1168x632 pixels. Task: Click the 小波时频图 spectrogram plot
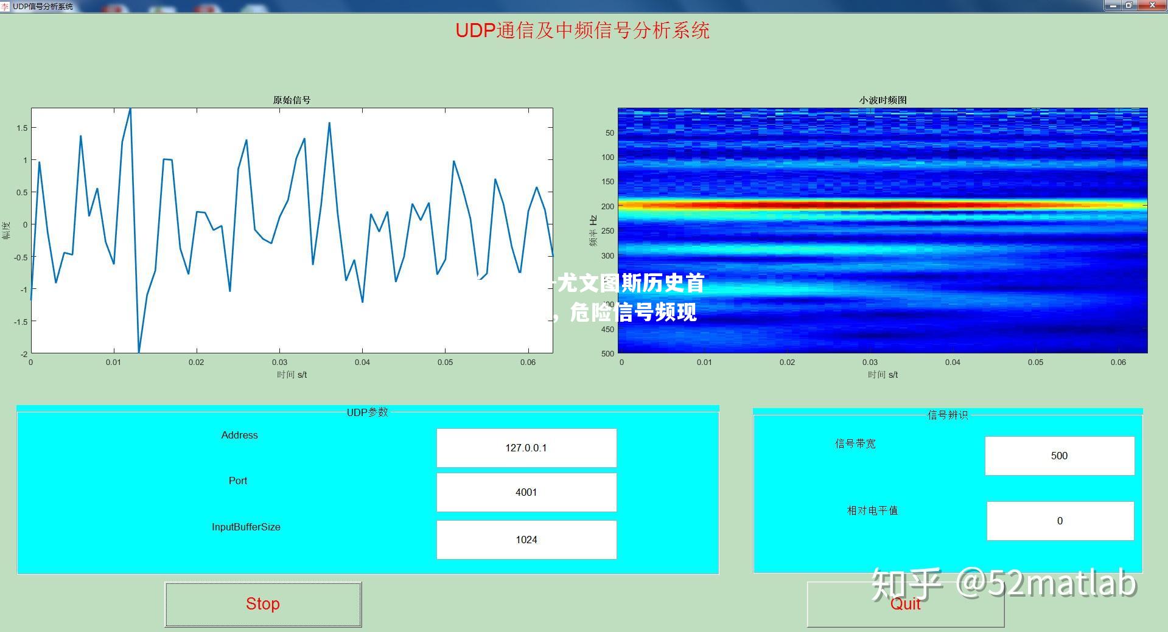pyautogui.click(x=883, y=231)
